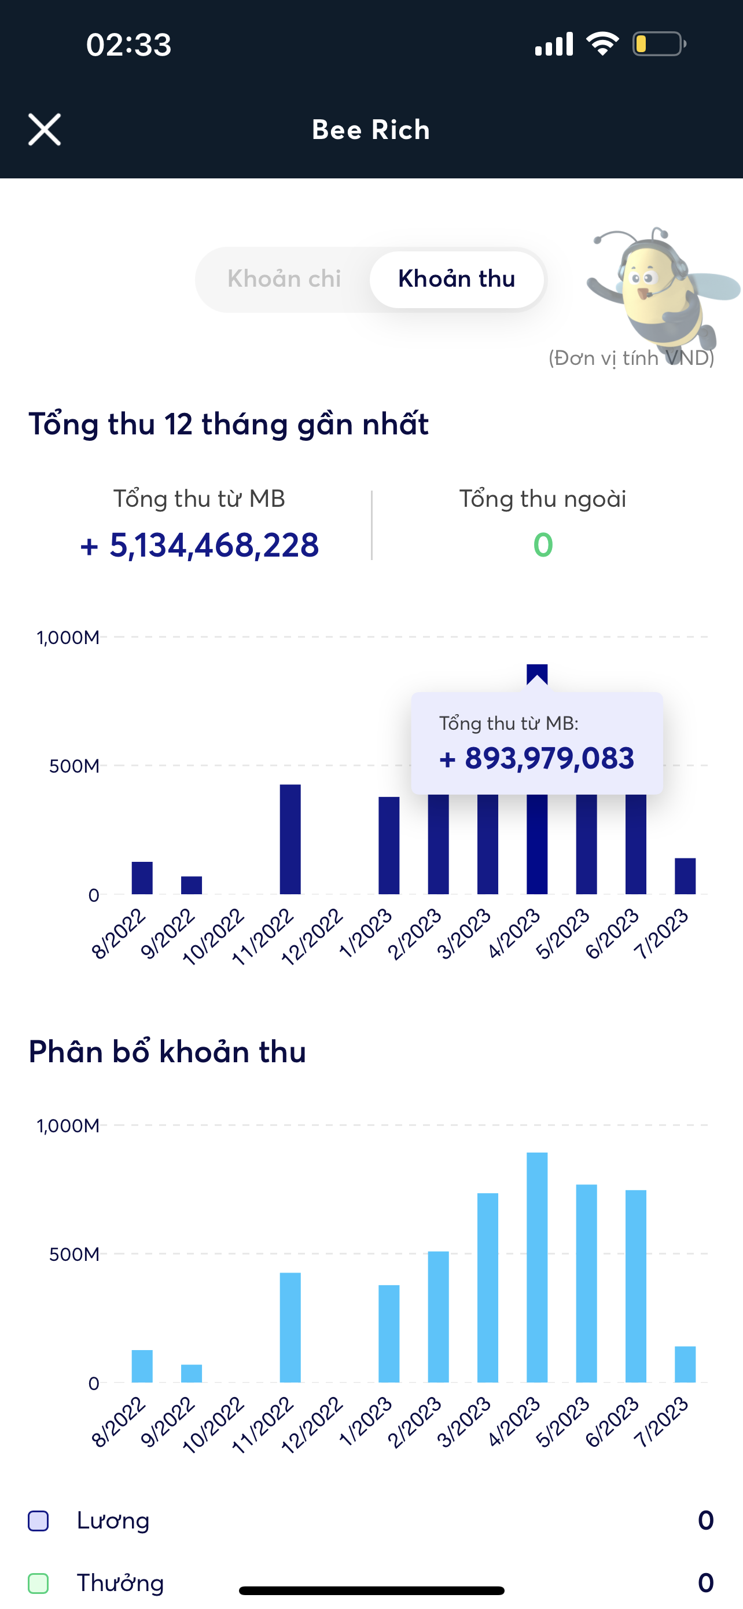The height and width of the screenshot is (1609, 743).
Task: Select the 8/2022 bar in total income chart
Action: tap(142, 877)
